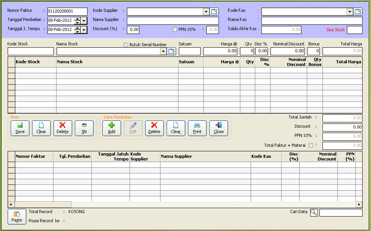Image resolution: width=371 pixels, height=231 pixels.
Task: Expand the Kode Supplier dropdown
Action: (206, 11)
